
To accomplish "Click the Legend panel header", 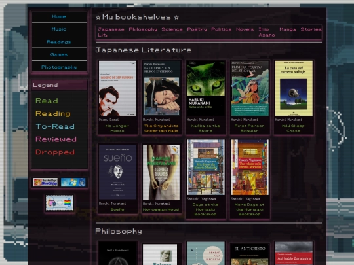I will (x=60, y=85).
